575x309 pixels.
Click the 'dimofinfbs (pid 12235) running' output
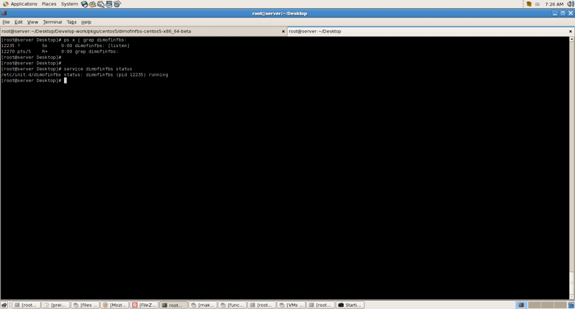pyautogui.click(x=127, y=75)
